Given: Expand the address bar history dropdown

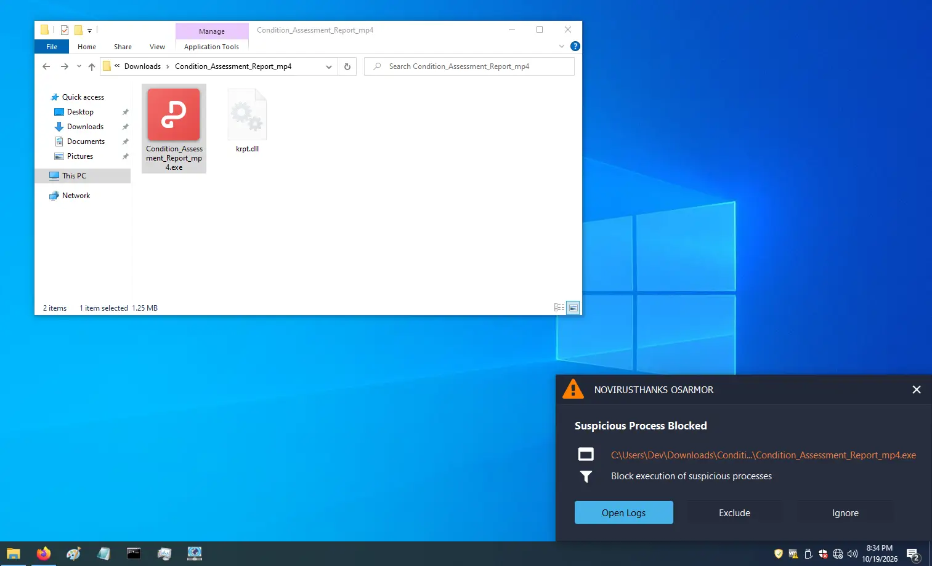Looking at the screenshot, I should pos(329,66).
